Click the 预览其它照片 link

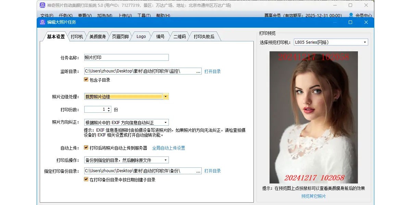[313, 196]
